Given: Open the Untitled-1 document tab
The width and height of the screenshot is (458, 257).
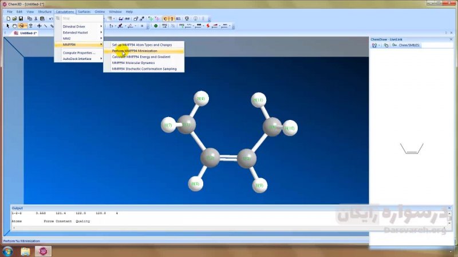Looking at the screenshot, I should 28,33.
